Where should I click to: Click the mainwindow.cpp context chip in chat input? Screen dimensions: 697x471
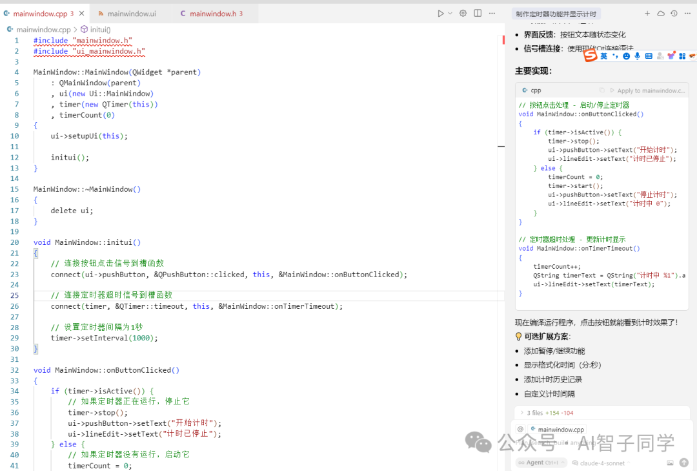pos(557,430)
